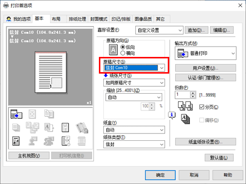Click the printer icon in title bar
This screenshot has width=246, height=184.
tap(6, 5)
